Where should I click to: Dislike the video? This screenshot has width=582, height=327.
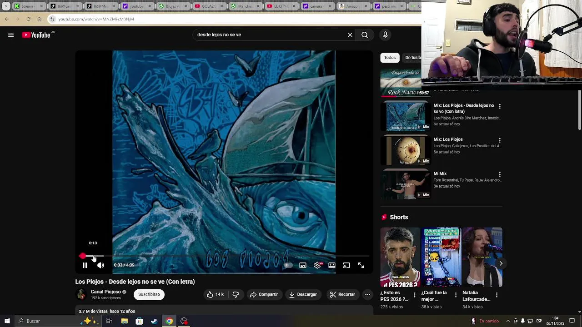[236, 294]
